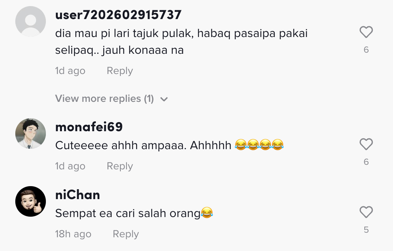Like the comment by user7202602915737
This screenshot has width=393, height=251.
click(x=366, y=32)
